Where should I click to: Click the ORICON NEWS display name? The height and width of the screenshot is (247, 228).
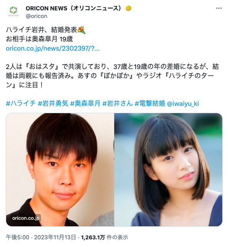pos(74,8)
